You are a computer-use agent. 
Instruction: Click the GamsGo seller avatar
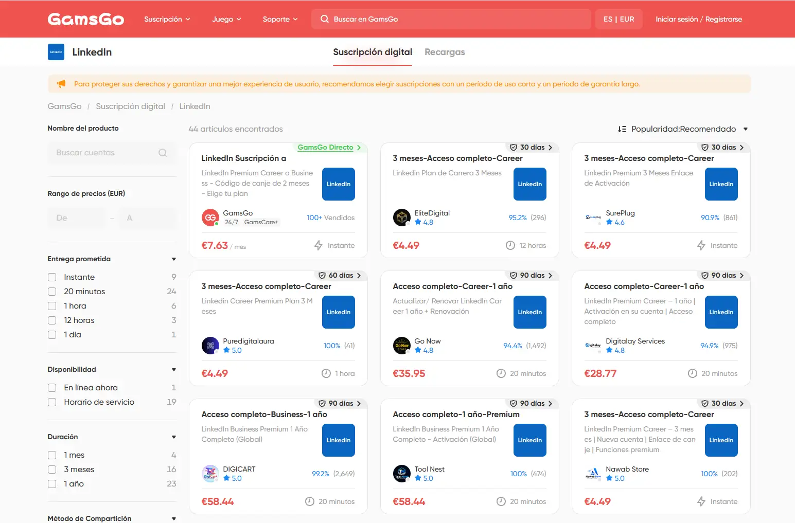pos(210,218)
